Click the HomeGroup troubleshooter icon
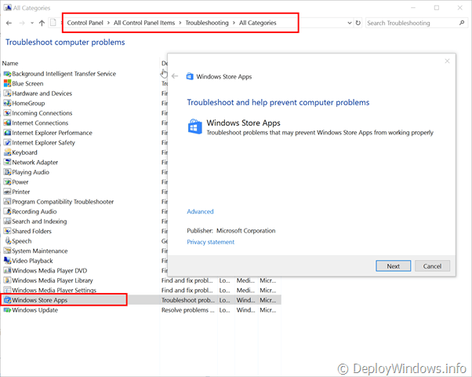Viewport: 472px width, 377px height. pos(7,103)
